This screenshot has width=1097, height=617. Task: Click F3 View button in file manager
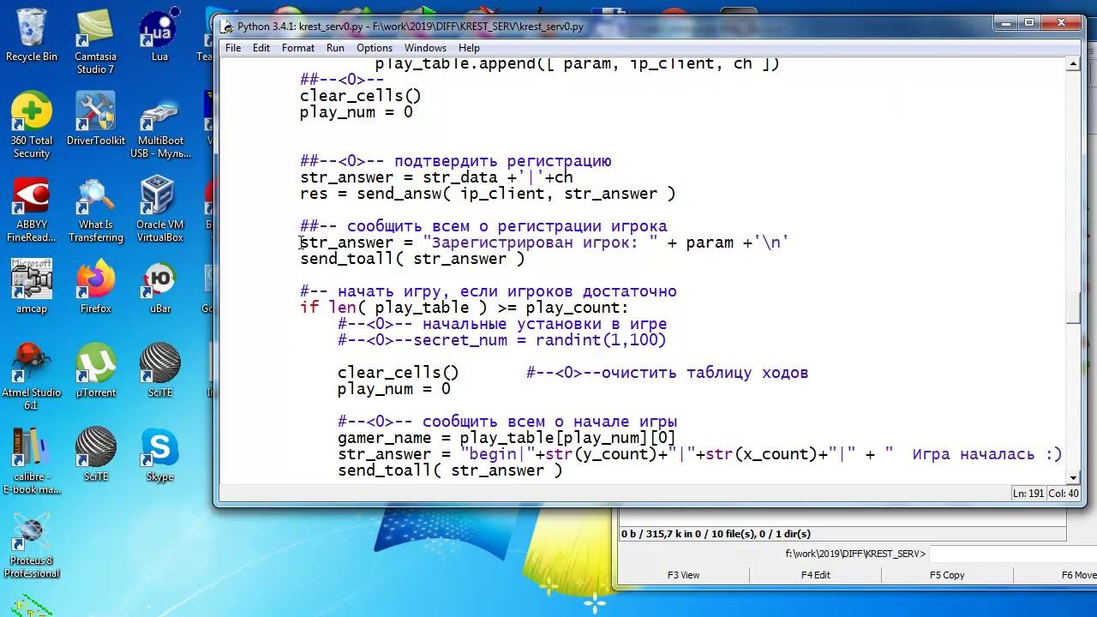click(x=684, y=575)
